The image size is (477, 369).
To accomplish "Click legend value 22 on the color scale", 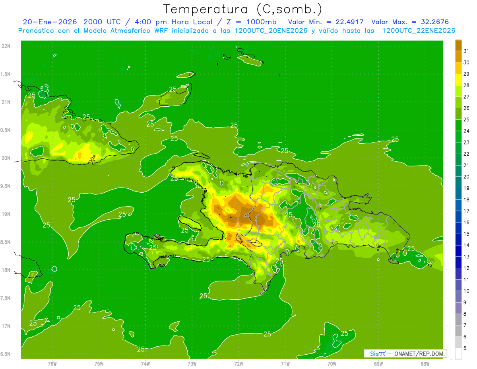I will (x=466, y=154).
